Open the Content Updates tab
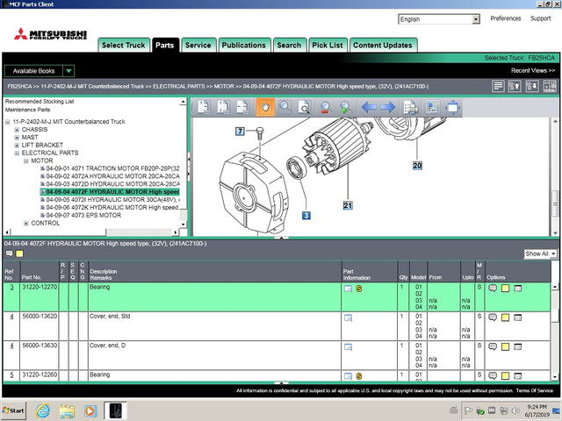The height and width of the screenshot is (421, 562). pos(383,45)
